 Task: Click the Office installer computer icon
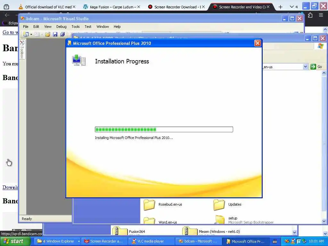[79, 61]
